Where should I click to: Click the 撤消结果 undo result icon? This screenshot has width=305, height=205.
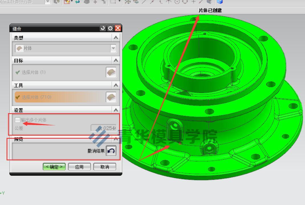pyautogui.click(x=111, y=151)
